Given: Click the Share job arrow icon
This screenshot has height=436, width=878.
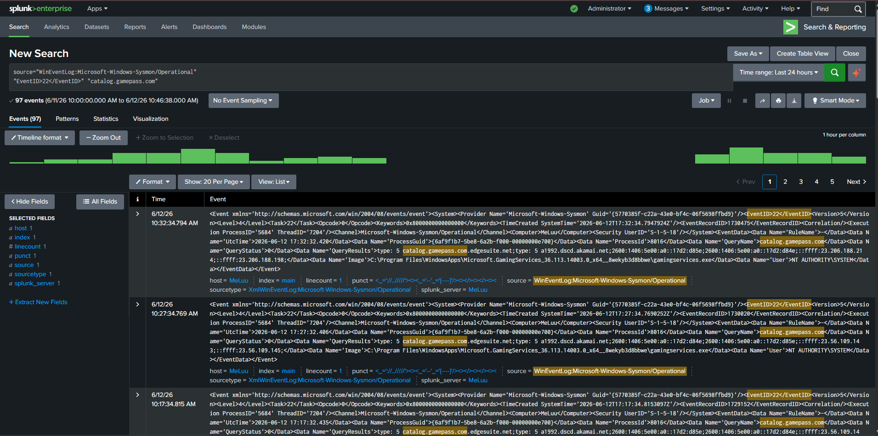Looking at the screenshot, I should 763,101.
